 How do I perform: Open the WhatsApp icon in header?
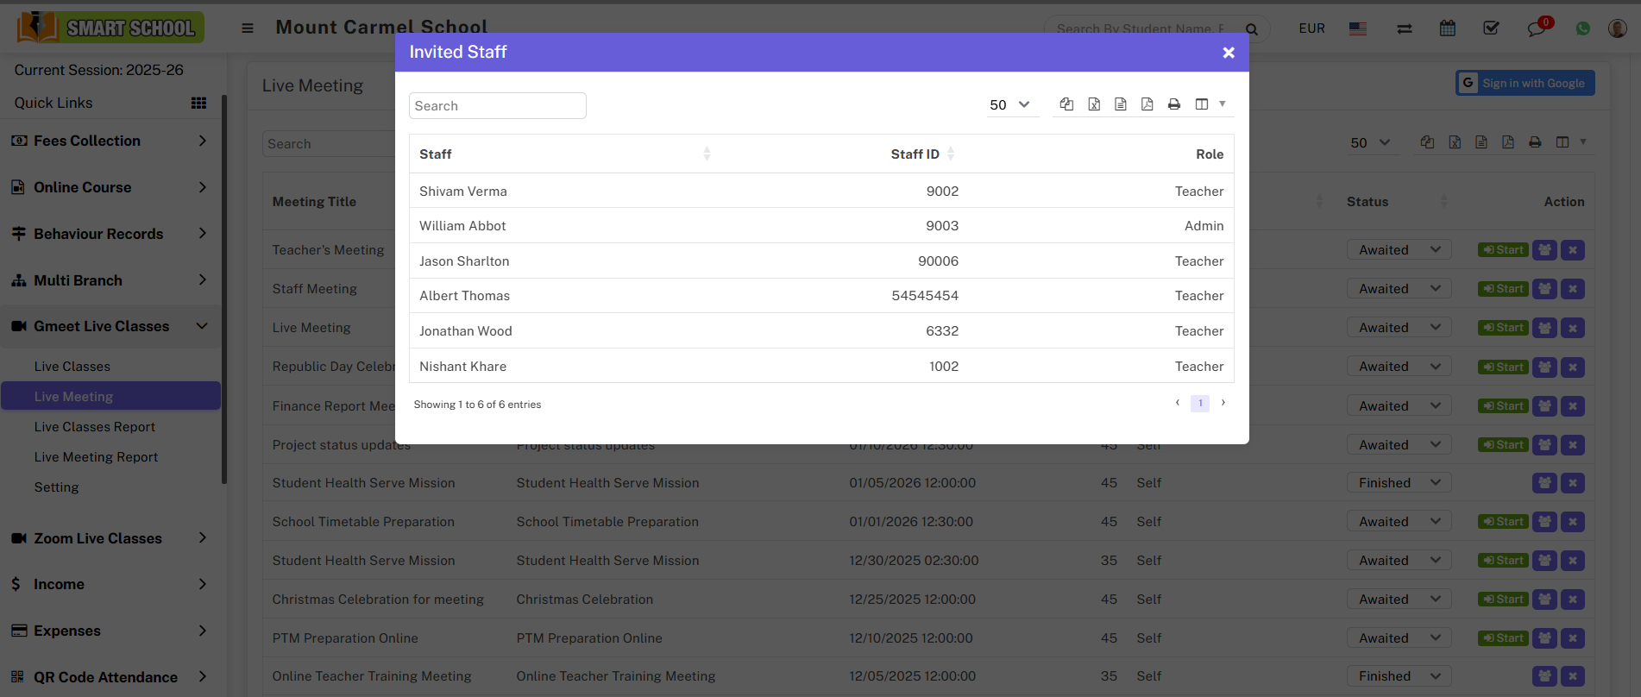[1582, 28]
